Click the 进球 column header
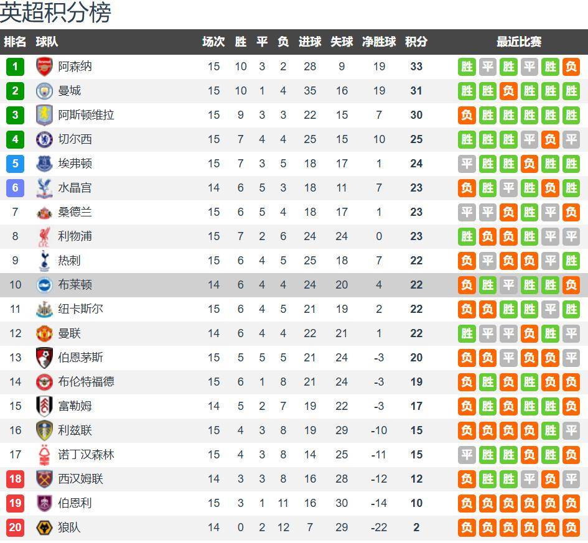 point(310,42)
